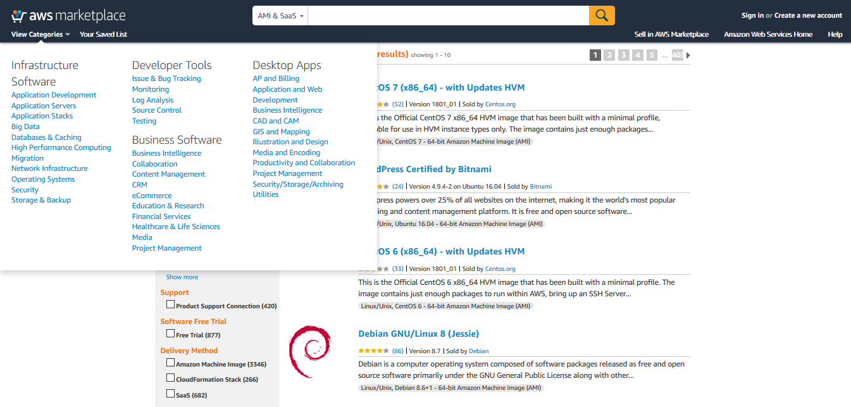Focus the marketplace search input field
Screen dimensions: 851x407
tap(448, 16)
